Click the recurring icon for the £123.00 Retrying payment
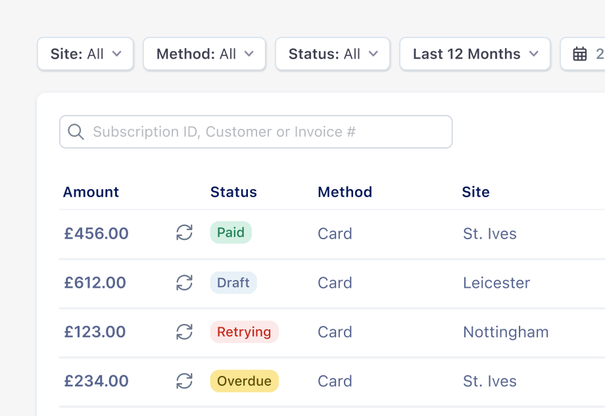Image resolution: width=605 pixels, height=416 pixels. pyautogui.click(x=183, y=332)
